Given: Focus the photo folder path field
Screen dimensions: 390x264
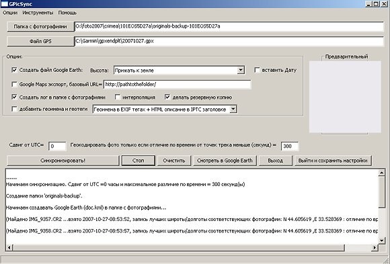Looking at the screenshot, I should click(x=229, y=26).
